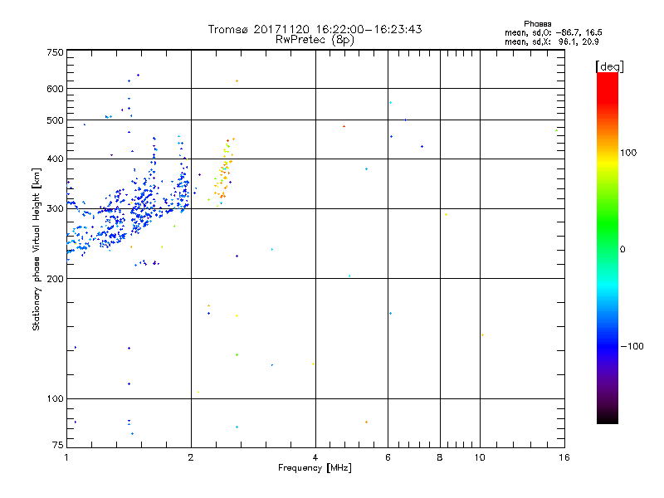664x498 pixels.
Task: Click the phase colorbar gradient
Action: (x=608, y=247)
